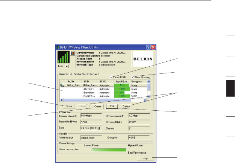Click the question mark help icon in title bar
Viewport: 235px width, 163px height.
[x=148, y=47]
